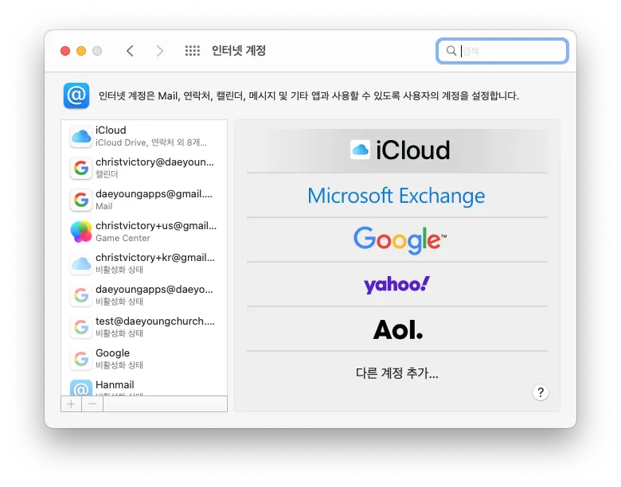Click the magnifier icon in search
This screenshot has width=621, height=487.
click(x=451, y=51)
